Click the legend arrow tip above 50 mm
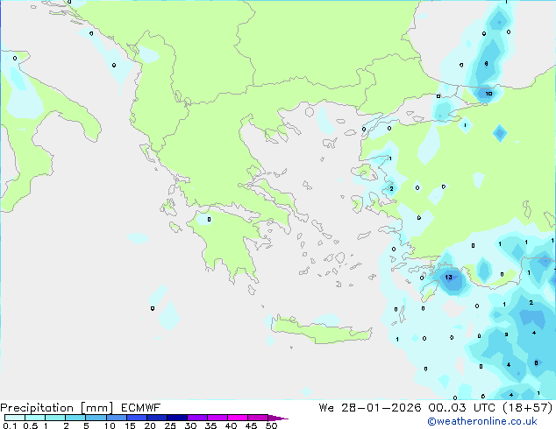The height and width of the screenshot is (429, 556). (278, 418)
